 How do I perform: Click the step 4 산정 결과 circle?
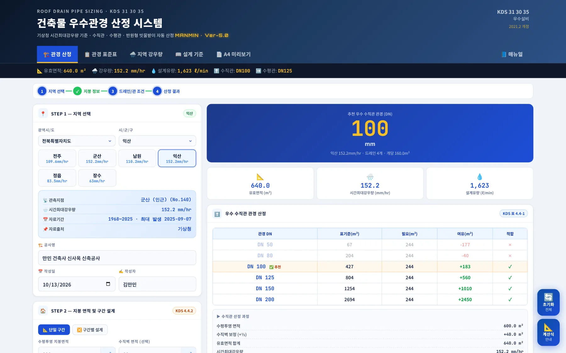click(x=157, y=91)
